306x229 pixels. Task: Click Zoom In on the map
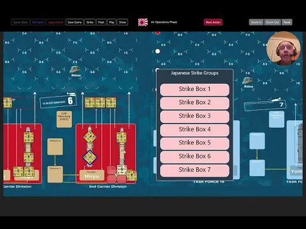(256, 22)
